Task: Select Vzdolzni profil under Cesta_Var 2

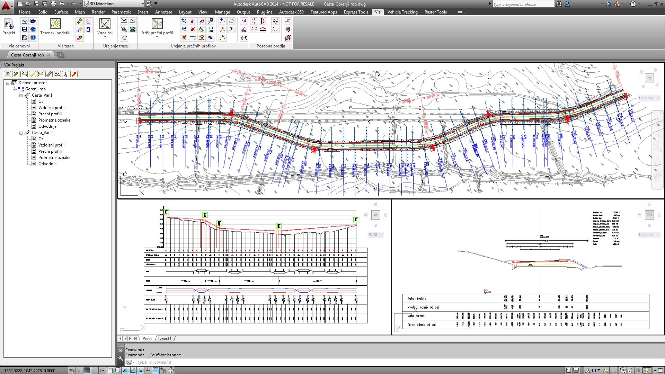Action: (51, 145)
